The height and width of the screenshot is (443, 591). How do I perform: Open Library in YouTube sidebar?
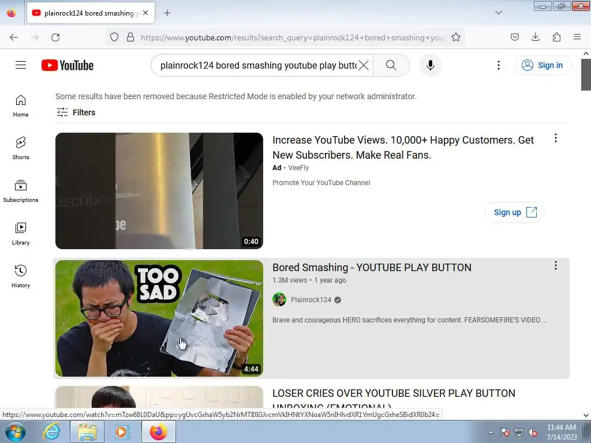[x=21, y=234]
